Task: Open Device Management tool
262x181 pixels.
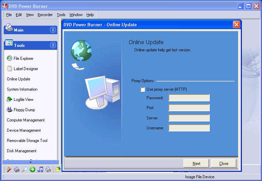Action: [x=24, y=130]
